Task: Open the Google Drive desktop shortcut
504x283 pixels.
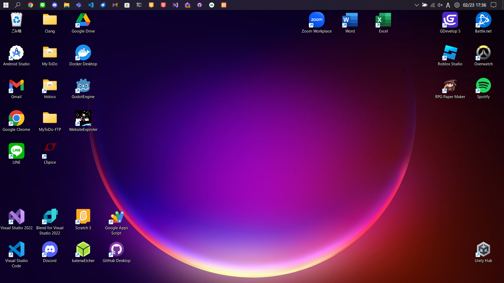Action: (x=83, y=23)
